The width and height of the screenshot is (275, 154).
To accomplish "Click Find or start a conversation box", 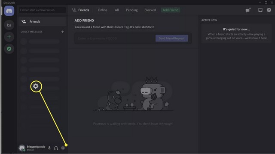I will [42, 10].
